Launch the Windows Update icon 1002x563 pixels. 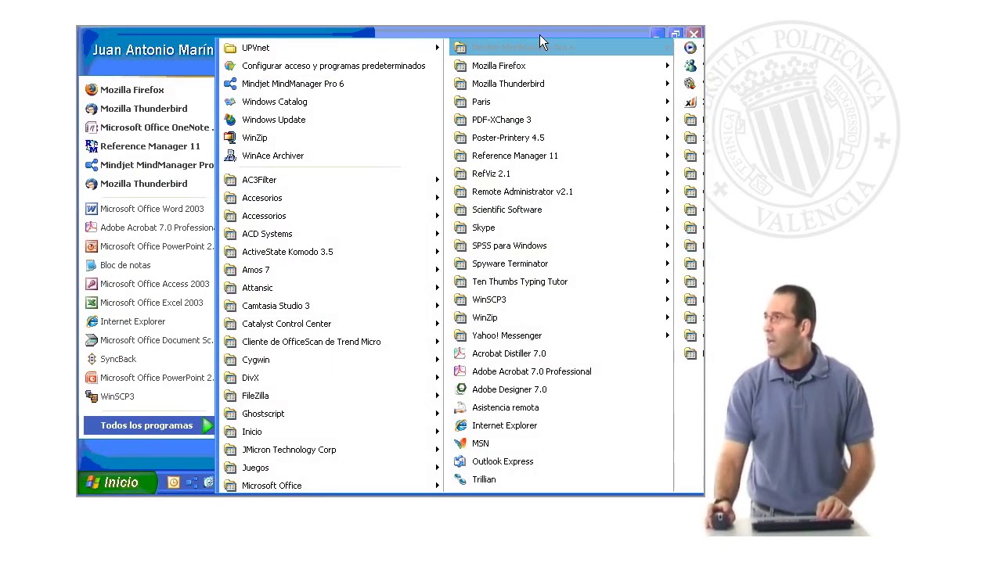[x=230, y=120]
